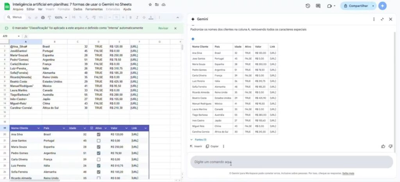Open Valor column filter dropdown
Image resolution: width=400 pixels, height=182 pixels.
(x=126, y=128)
